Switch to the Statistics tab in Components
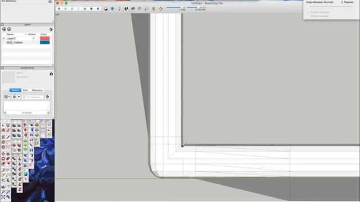 (37, 90)
